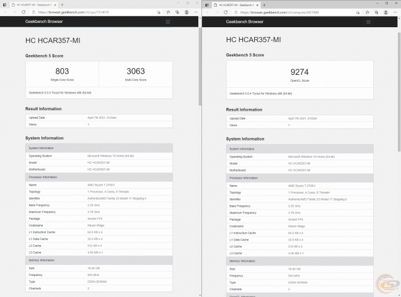Reload the page in the right browser window

pyautogui.click(x=226, y=12)
